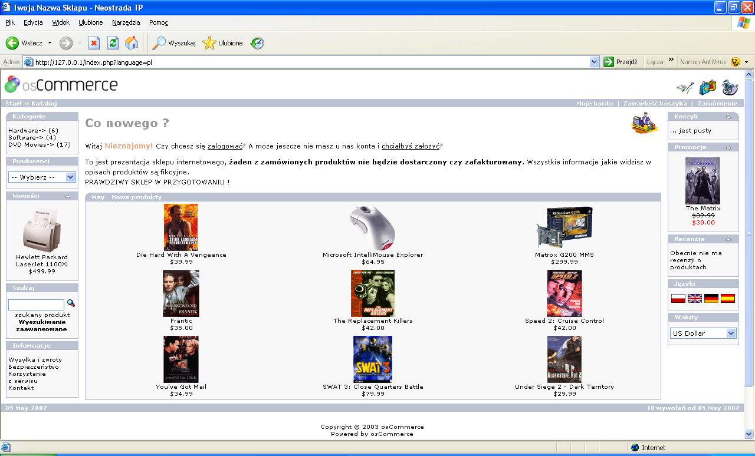Open Zamówienie link in header bar
The image size is (755, 456).
click(x=717, y=103)
